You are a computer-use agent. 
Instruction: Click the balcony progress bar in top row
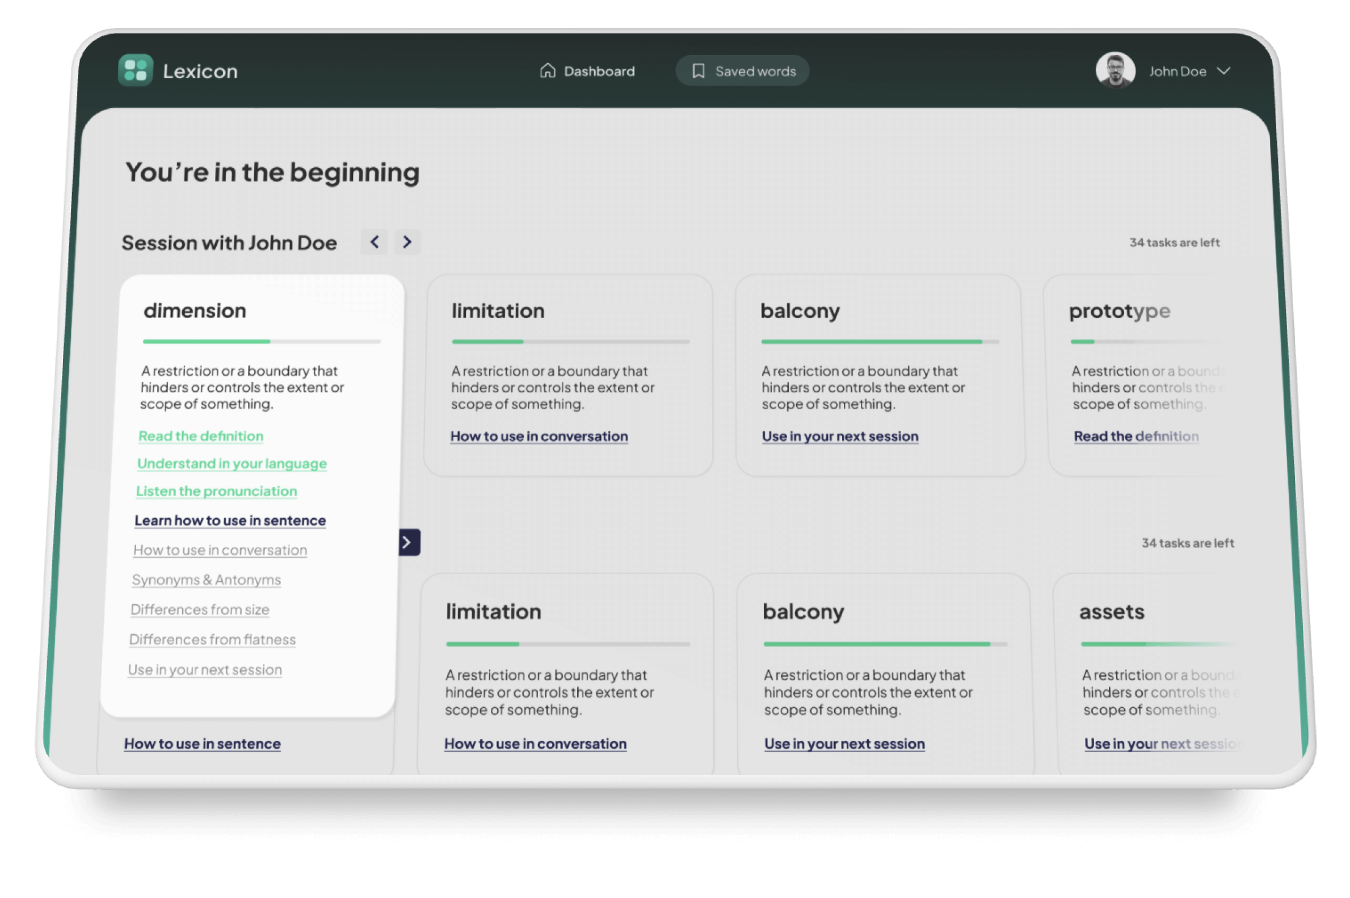point(880,342)
